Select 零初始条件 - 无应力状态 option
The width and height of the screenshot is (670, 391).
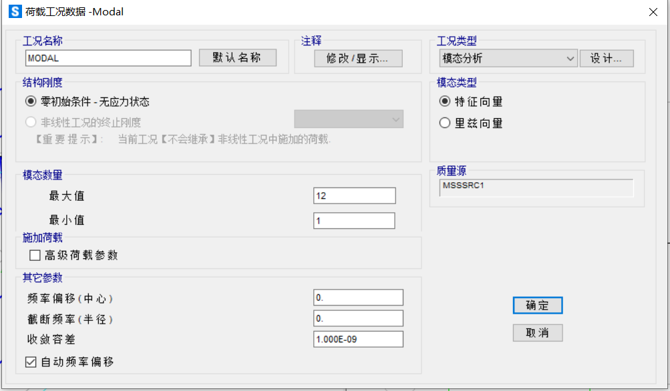[x=31, y=100]
